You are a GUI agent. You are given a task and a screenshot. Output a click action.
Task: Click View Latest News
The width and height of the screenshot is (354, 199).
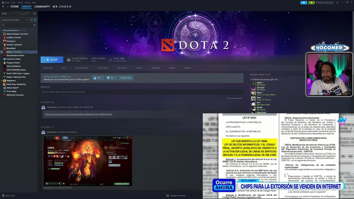point(235,98)
